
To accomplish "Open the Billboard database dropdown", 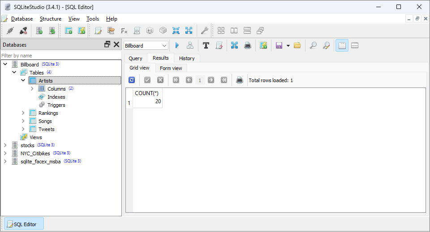I will tap(146, 46).
